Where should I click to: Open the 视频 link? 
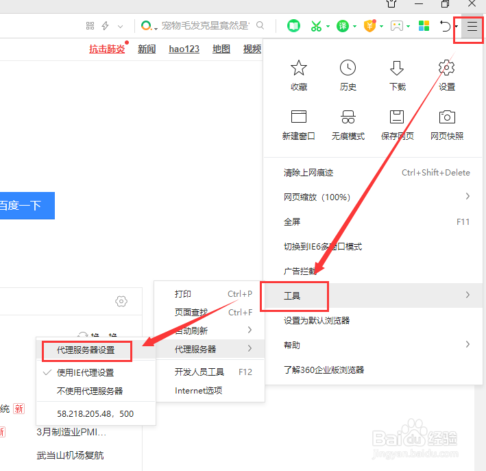252,49
